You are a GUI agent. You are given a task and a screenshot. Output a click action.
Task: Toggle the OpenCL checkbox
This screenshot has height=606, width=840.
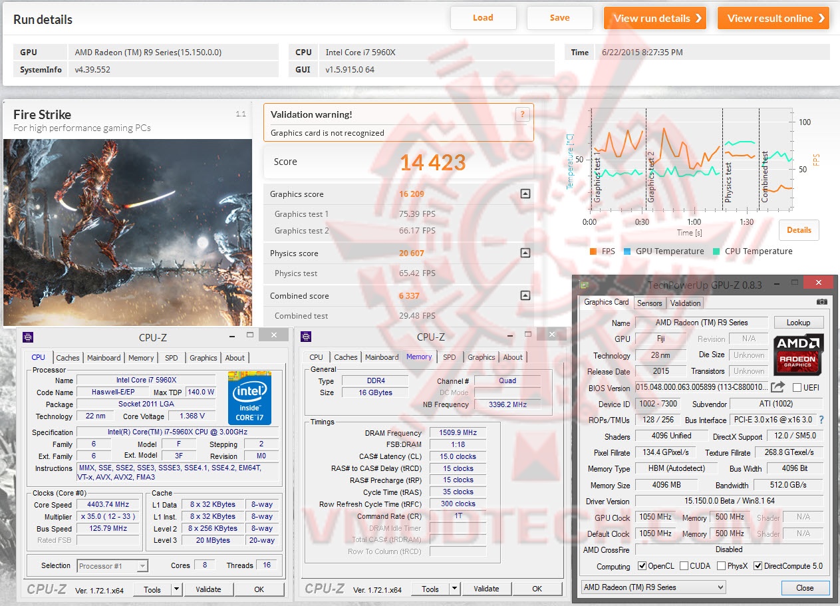pos(642,566)
